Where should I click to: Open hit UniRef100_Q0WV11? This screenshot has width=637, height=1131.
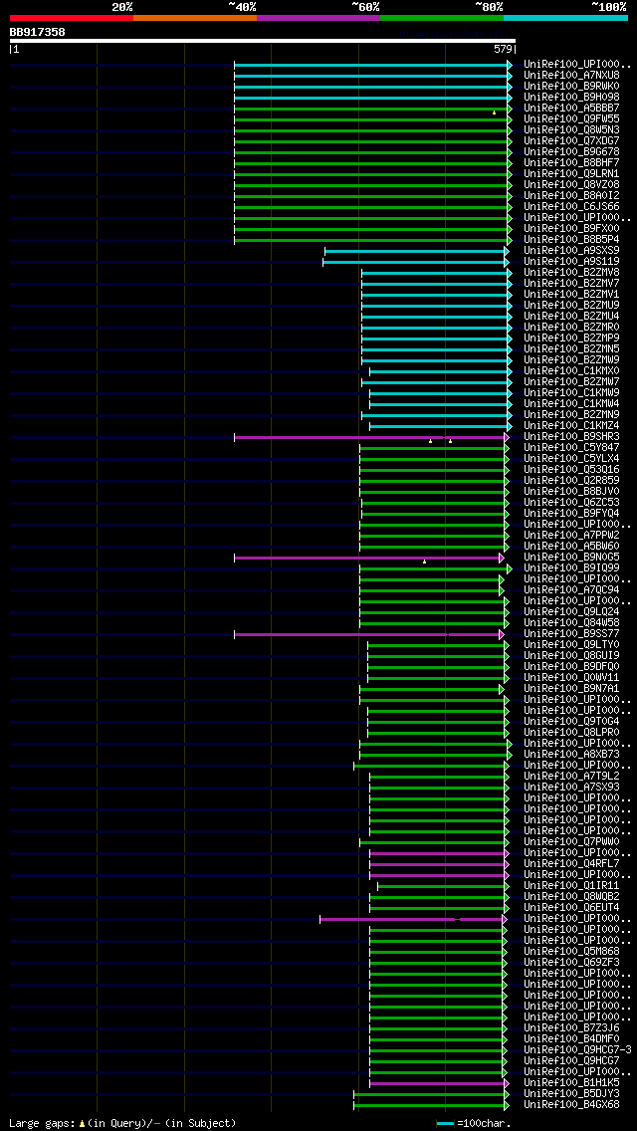coord(571,677)
